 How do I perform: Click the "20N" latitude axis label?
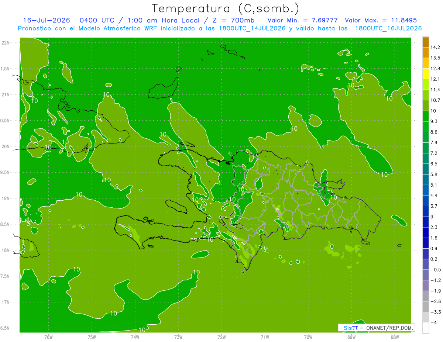(5, 146)
